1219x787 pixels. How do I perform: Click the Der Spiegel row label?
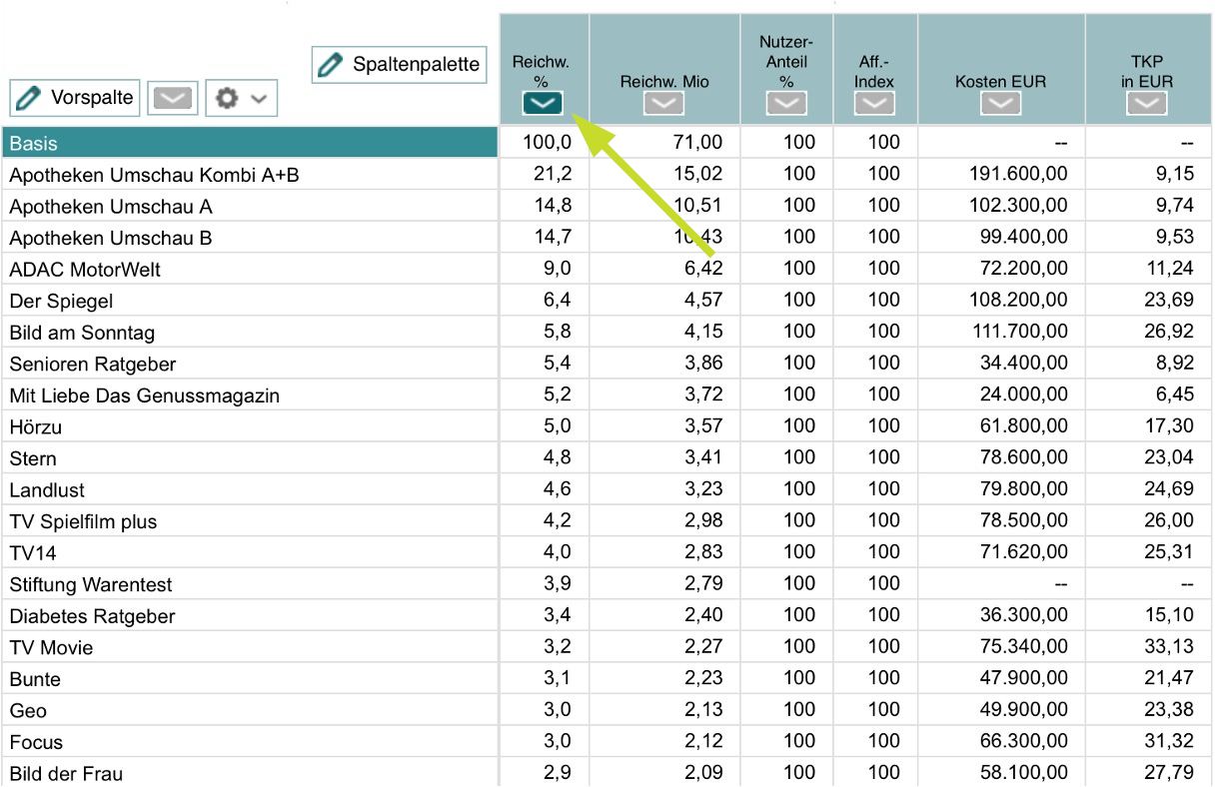61,302
